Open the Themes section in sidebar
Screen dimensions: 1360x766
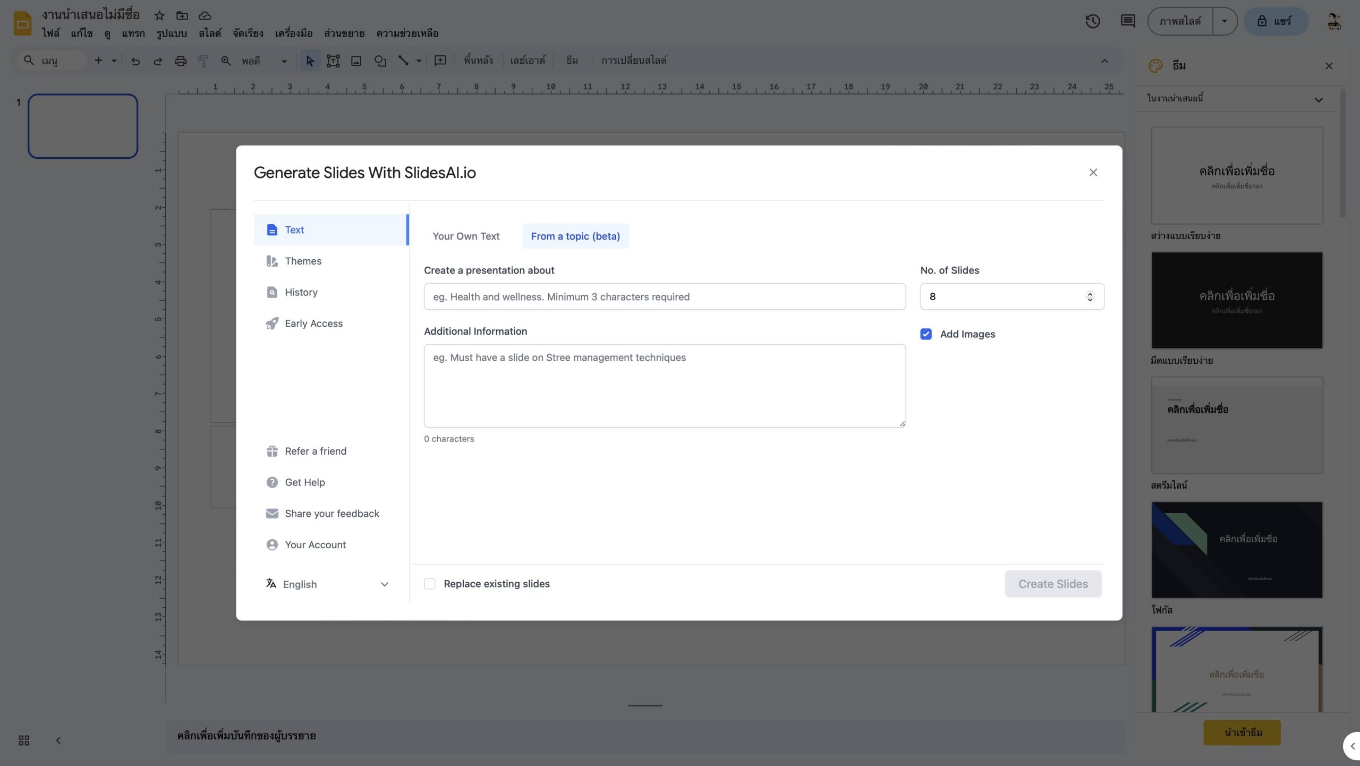[x=303, y=261]
